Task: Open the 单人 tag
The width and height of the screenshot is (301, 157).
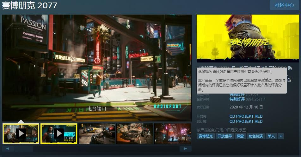Action: (271, 136)
